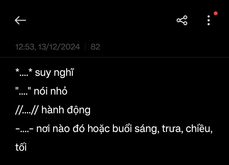Click the "...." quoted dots marker
This screenshot has width=229, height=165.
coord(23,91)
